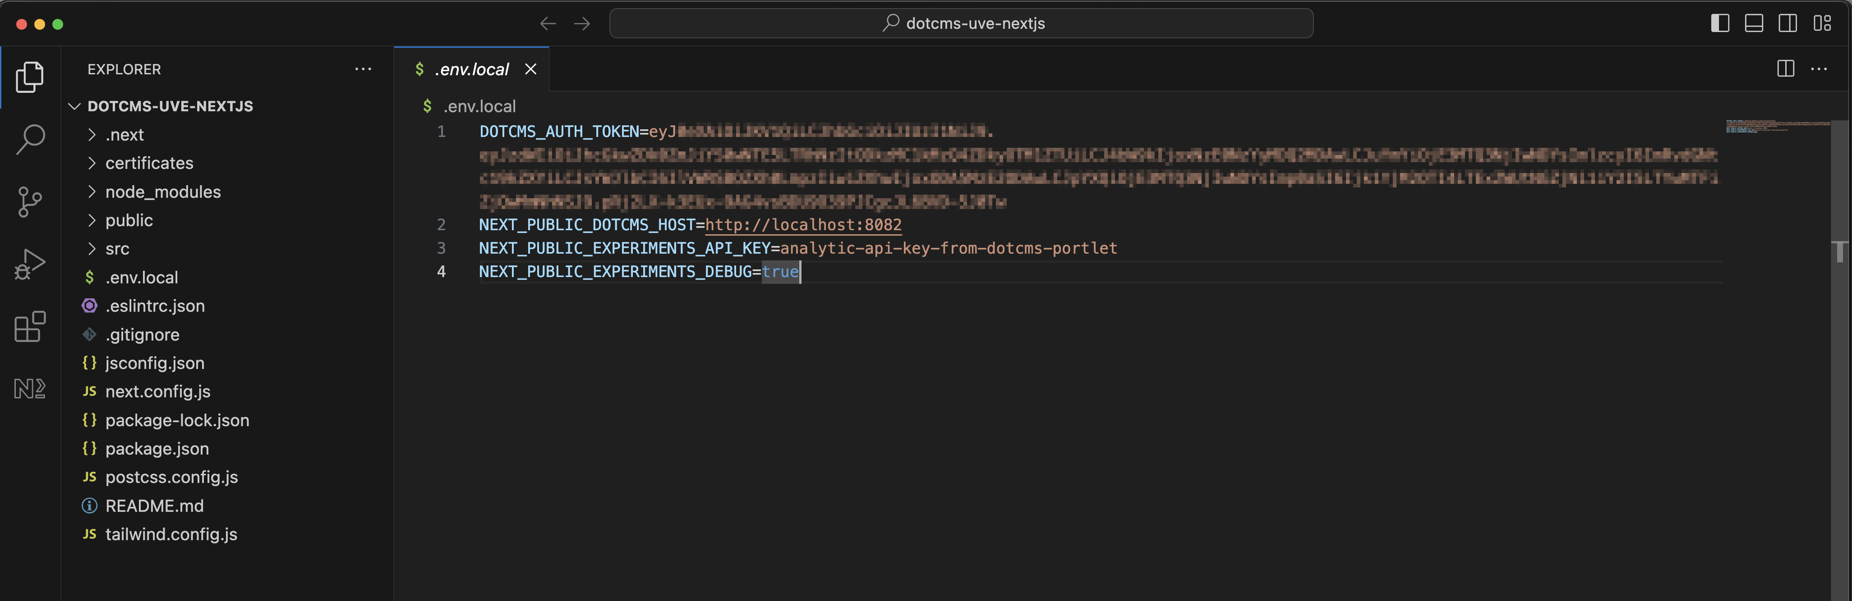This screenshot has height=601, width=1852.
Task: Click line number 3 in the gutter
Action: (442, 248)
